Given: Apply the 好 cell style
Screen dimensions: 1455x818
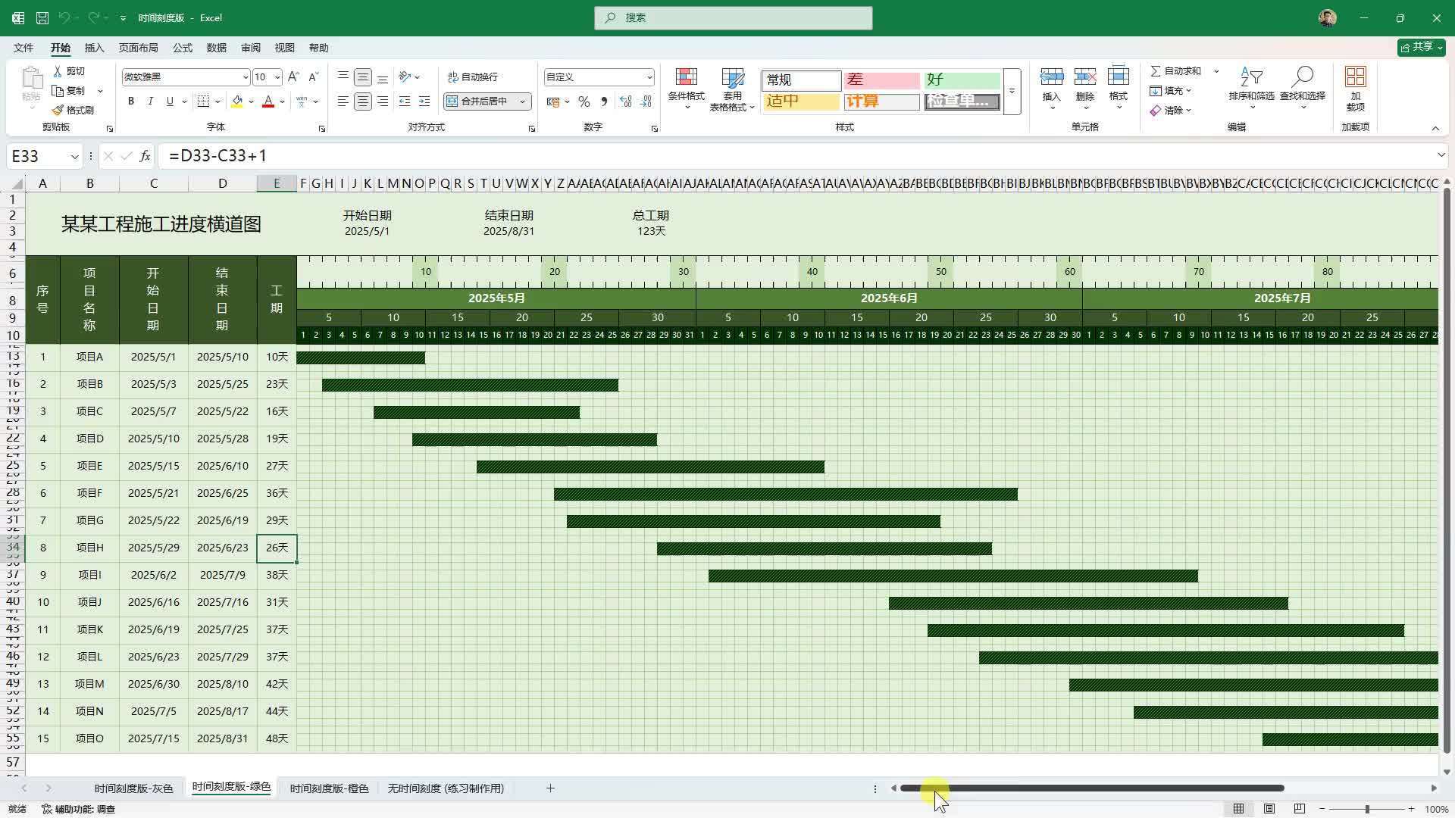Looking at the screenshot, I should (961, 80).
